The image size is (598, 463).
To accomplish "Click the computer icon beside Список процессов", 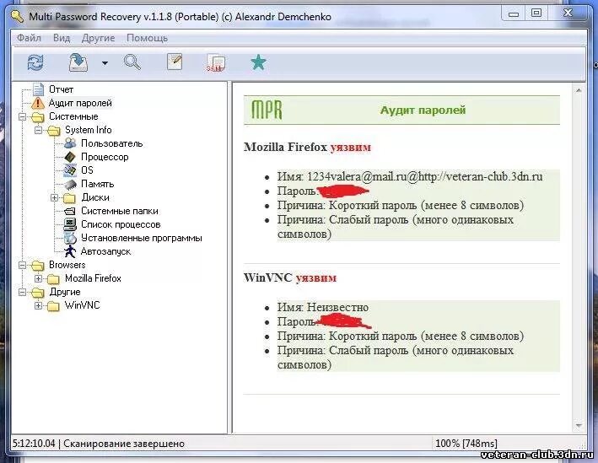I will pyautogui.click(x=70, y=224).
